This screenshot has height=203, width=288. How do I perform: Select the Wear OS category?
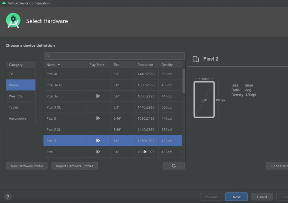coord(21,96)
